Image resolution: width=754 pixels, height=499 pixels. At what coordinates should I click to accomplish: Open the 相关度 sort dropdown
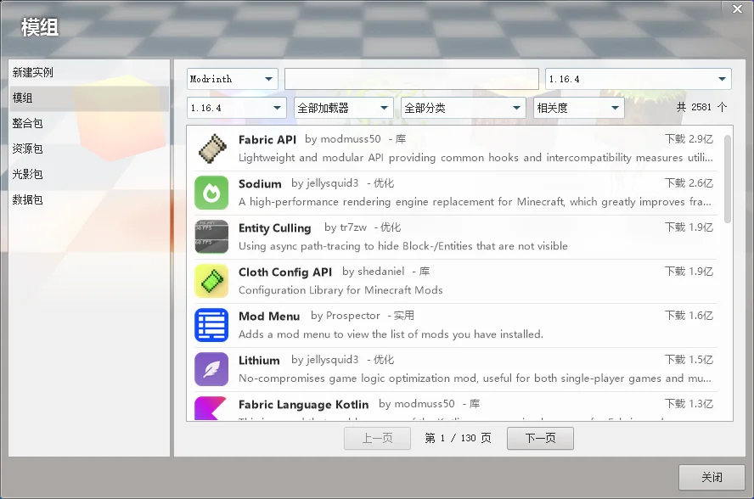(579, 108)
